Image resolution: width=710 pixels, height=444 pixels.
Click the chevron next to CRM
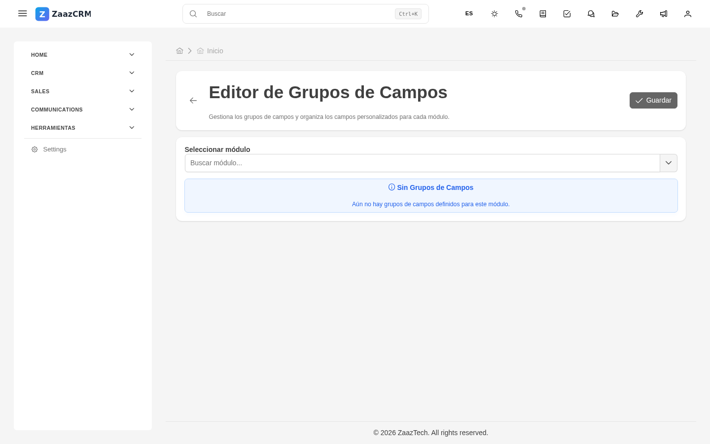(132, 73)
